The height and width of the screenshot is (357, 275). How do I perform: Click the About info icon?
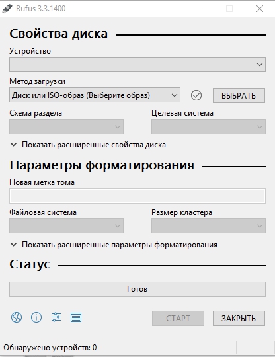click(36, 317)
